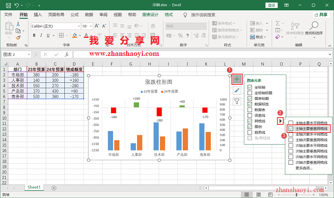334x198 pixels.
Task: Click the AutoSum sigma icon
Action: (278, 23)
